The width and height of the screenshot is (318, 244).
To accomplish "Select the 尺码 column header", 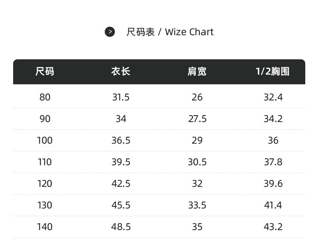I will coord(45,72).
